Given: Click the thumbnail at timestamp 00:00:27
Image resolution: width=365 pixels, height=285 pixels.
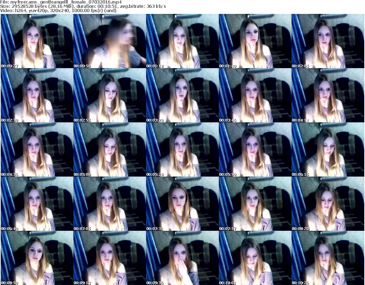Looking at the screenshot, I should click(37, 41).
